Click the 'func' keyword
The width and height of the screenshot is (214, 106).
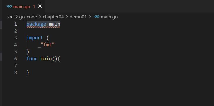tap(32, 59)
